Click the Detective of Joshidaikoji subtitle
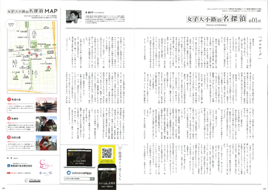This screenshot has width=268, height=190. pos(216,25)
